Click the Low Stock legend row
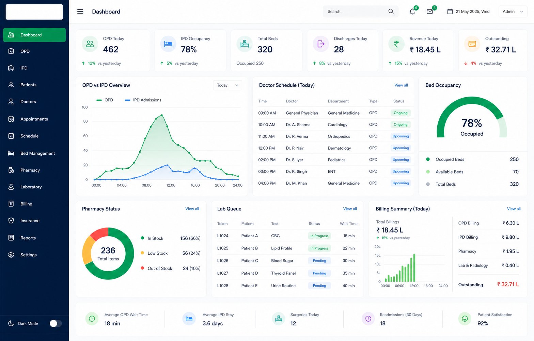Viewport: 534px width, 341px height. (x=171, y=253)
